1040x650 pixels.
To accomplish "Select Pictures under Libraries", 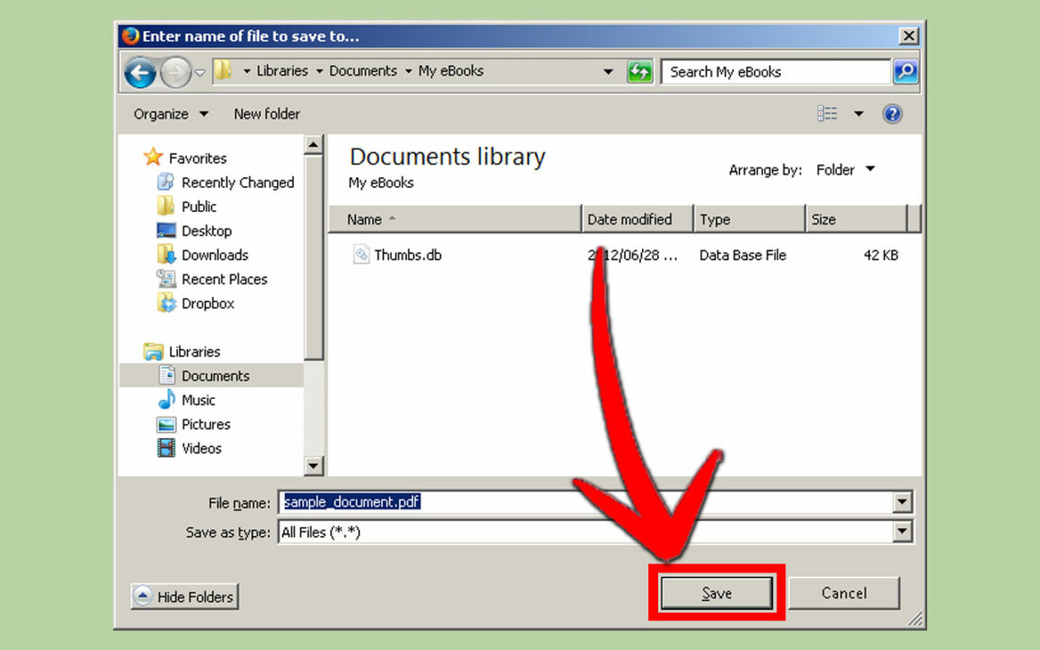I will [x=206, y=424].
